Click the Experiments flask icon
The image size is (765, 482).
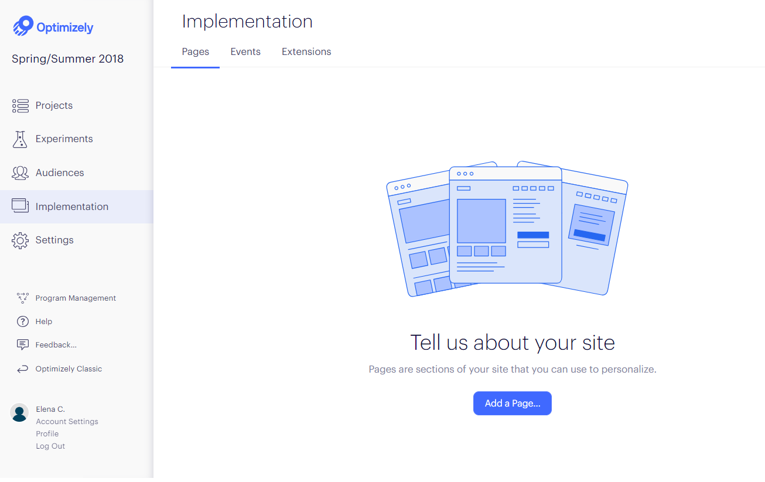pyautogui.click(x=21, y=139)
